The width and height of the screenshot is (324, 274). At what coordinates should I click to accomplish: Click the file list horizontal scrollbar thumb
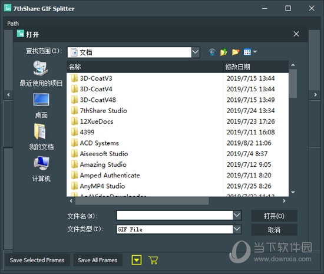(142, 201)
